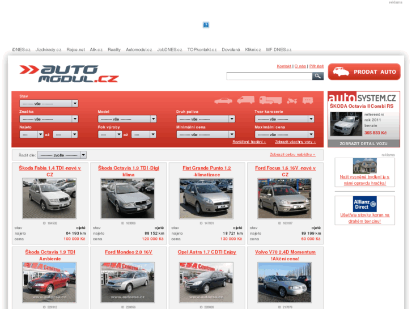Open Škoda Octavia 1.9 TDI Ambiente title
Image resolution: width=412 pixels, height=309 pixels.
50,255
